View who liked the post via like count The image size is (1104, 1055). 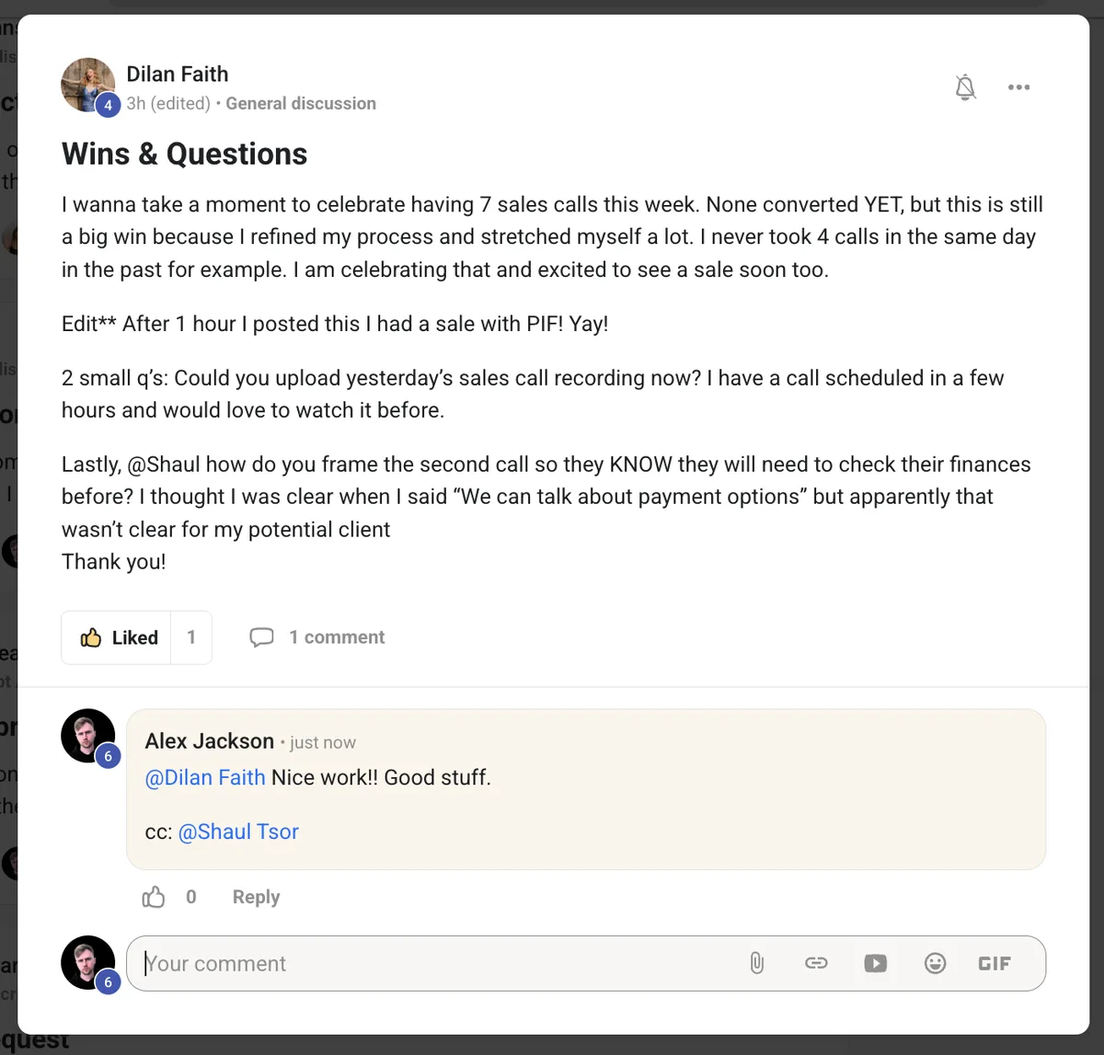(x=191, y=636)
